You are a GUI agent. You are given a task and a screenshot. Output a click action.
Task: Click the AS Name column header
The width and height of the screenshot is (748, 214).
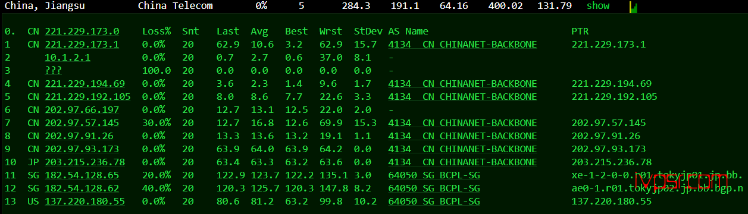[x=408, y=31]
